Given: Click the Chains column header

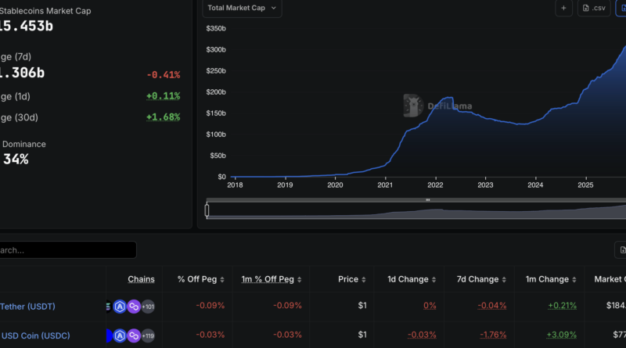Looking at the screenshot, I should point(141,279).
